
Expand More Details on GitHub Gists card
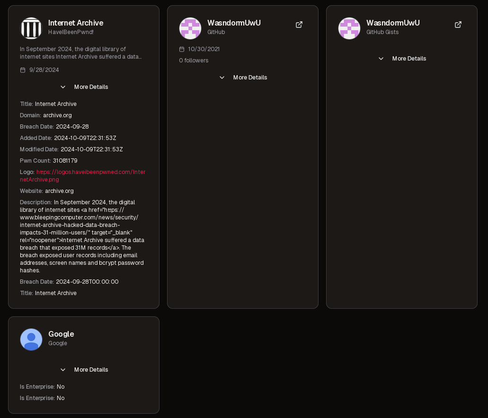point(402,59)
